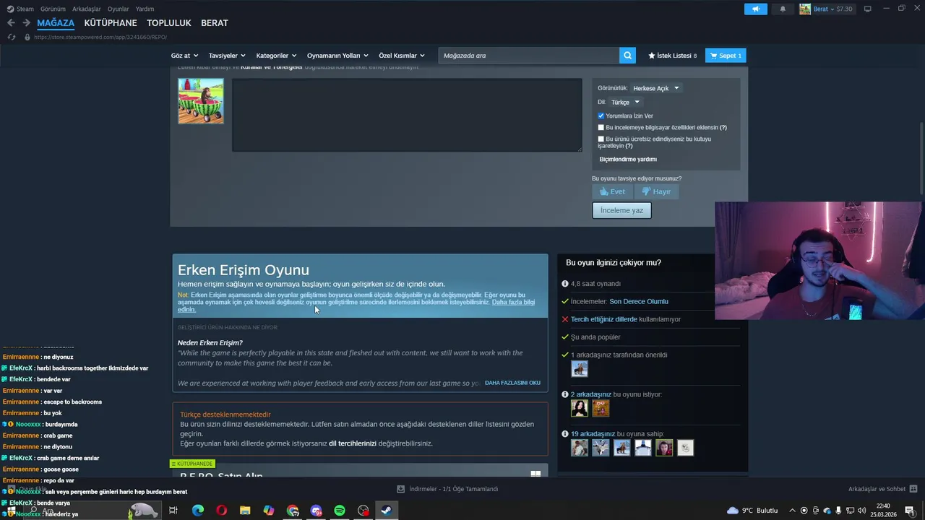This screenshot has width=925, height=520.
Task: Switch to BERAT profile tab
Action: [x=215, y=23]
